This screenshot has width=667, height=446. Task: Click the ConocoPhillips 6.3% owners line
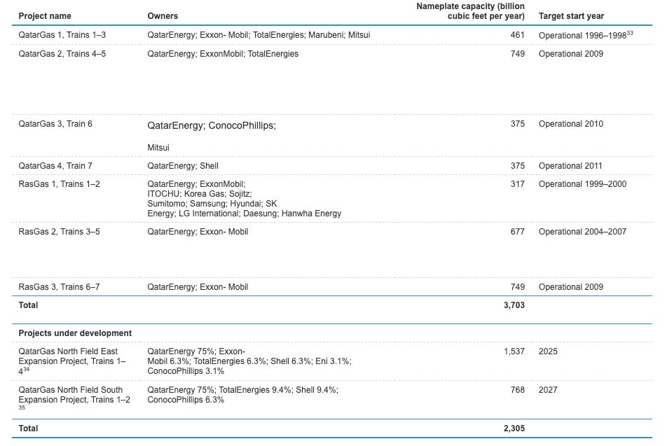click(x=186, y=400)
